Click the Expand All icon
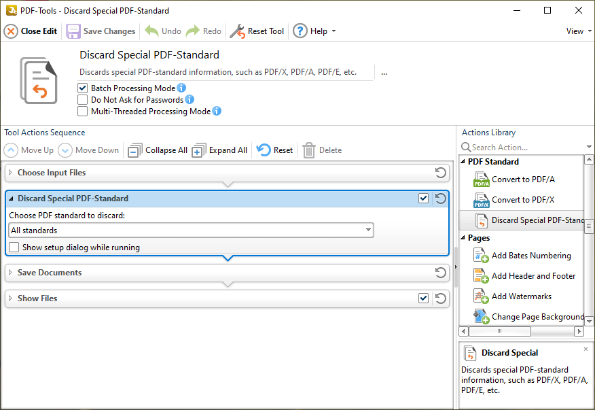Viewport: 595px width, 410px height. click(198, 150)
